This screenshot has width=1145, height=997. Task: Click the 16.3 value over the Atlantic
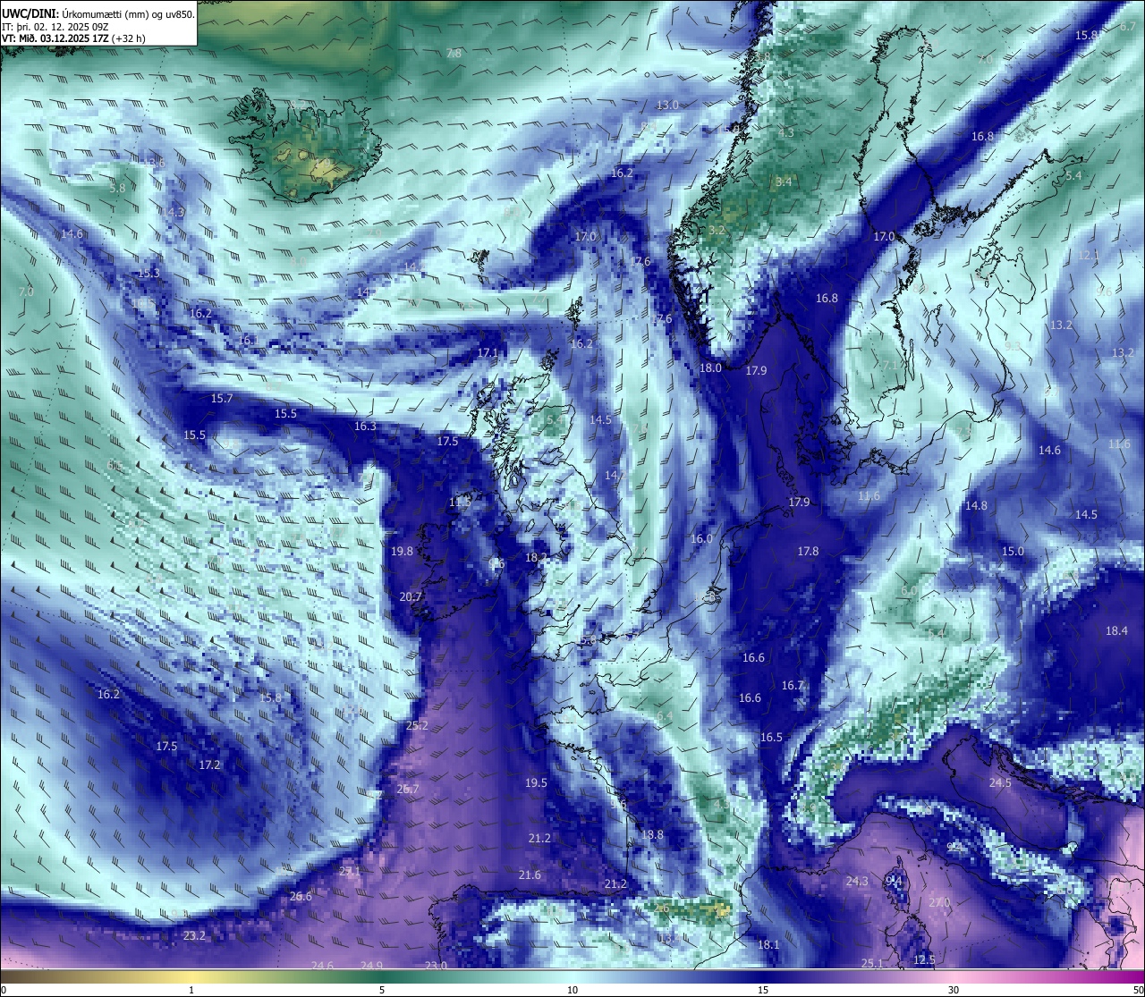click(x=365, y=427)
